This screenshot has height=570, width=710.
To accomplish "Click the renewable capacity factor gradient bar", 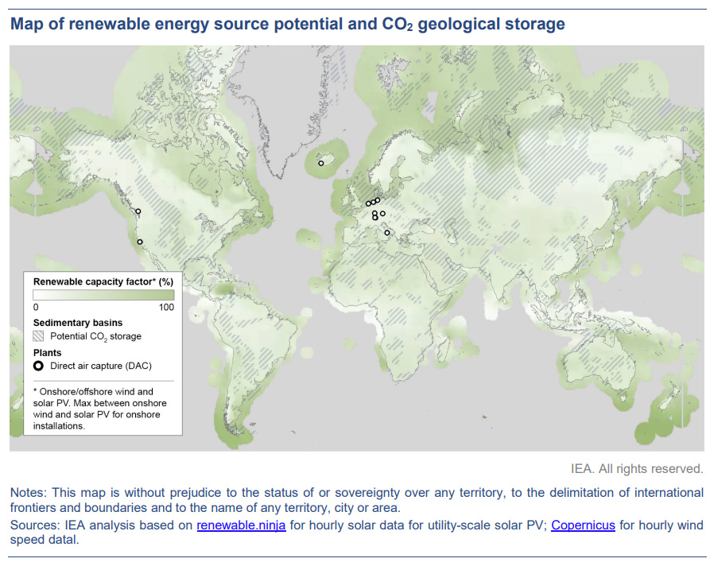I will pos(103,295).
